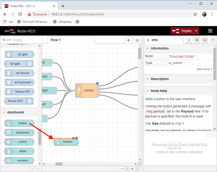Click the ui_button type value
Viewport: 217px width, 172px height.
pyautogui.click(x=175, y=63)
